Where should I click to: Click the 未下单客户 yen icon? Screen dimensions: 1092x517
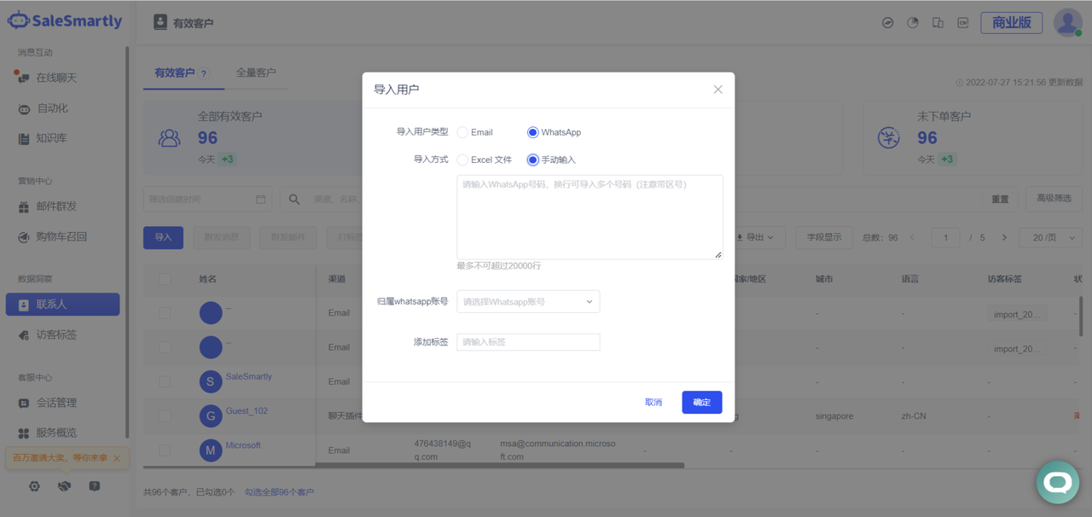[x=889, y=137]
